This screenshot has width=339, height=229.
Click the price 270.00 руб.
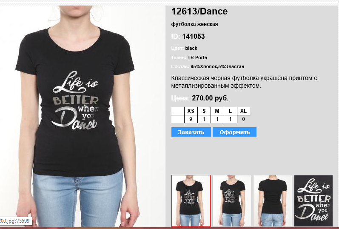[x=210, y=98]
